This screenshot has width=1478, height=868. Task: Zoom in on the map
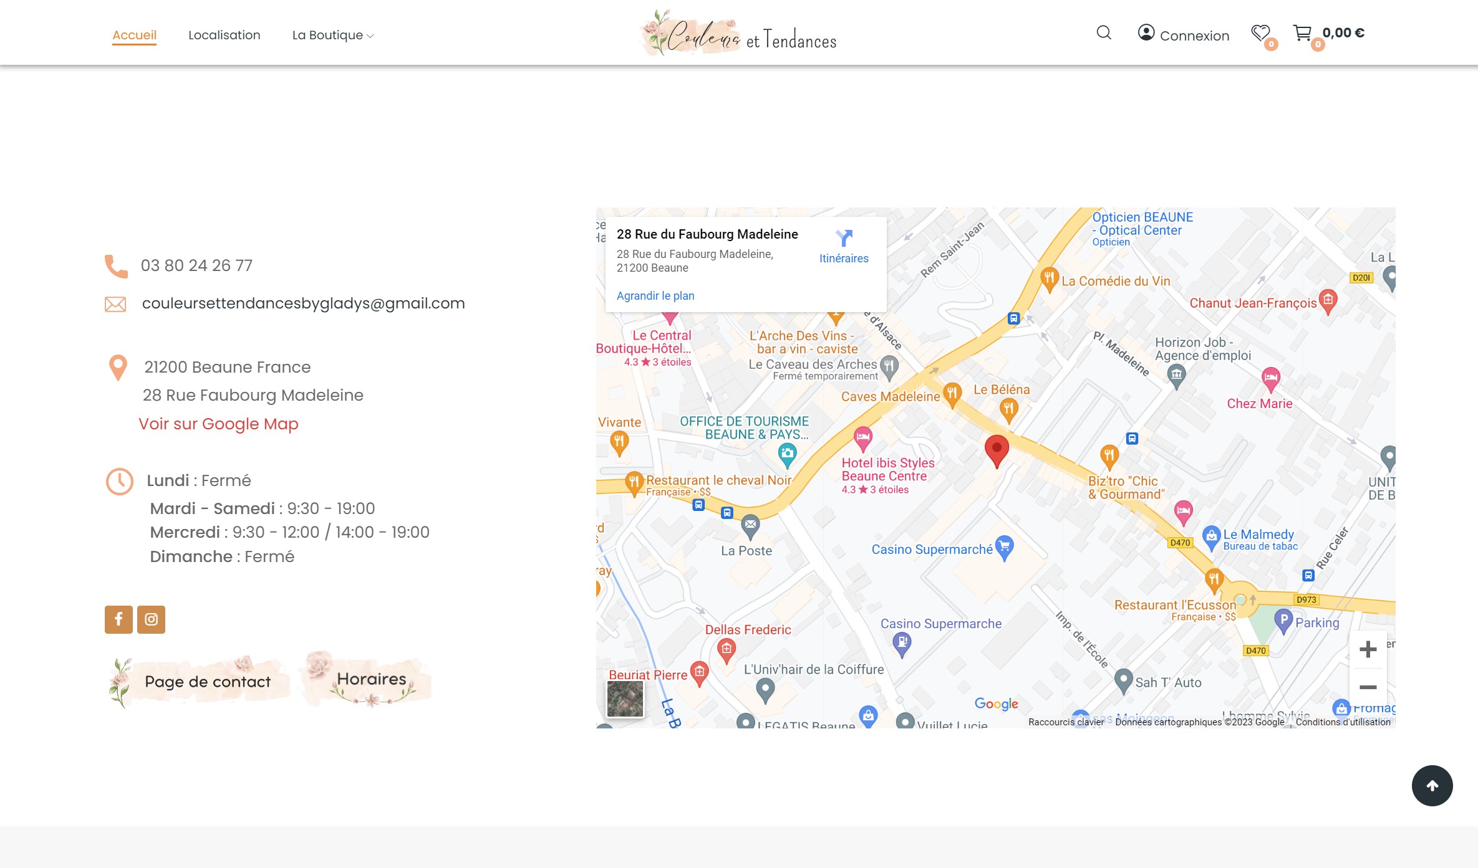(x=1368, y=649)
